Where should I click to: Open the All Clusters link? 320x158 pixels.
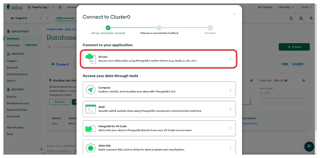(264, 7)
